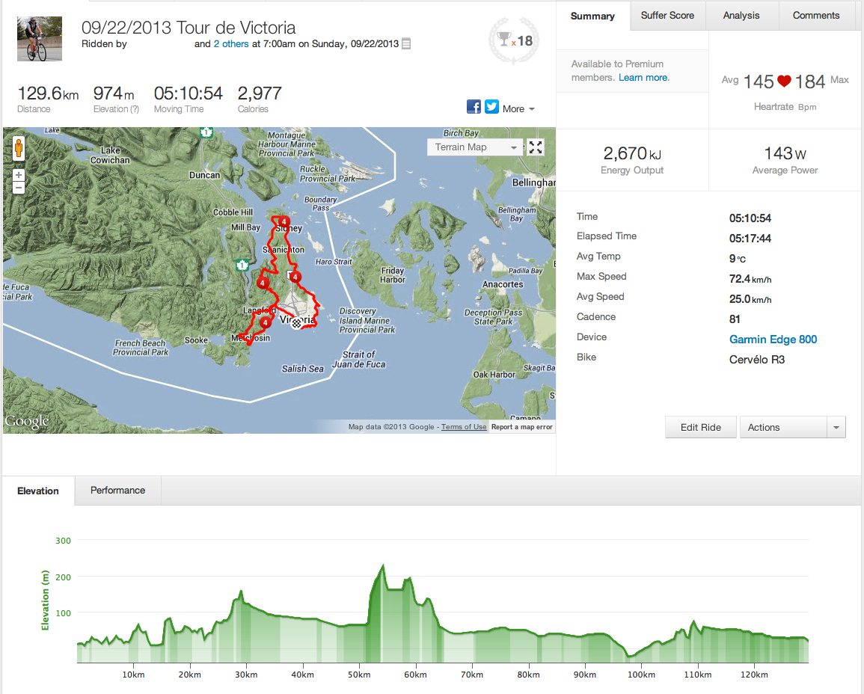Click the trophy achievements badge
This screenshot has width=864, height=694.
[512, 41]
